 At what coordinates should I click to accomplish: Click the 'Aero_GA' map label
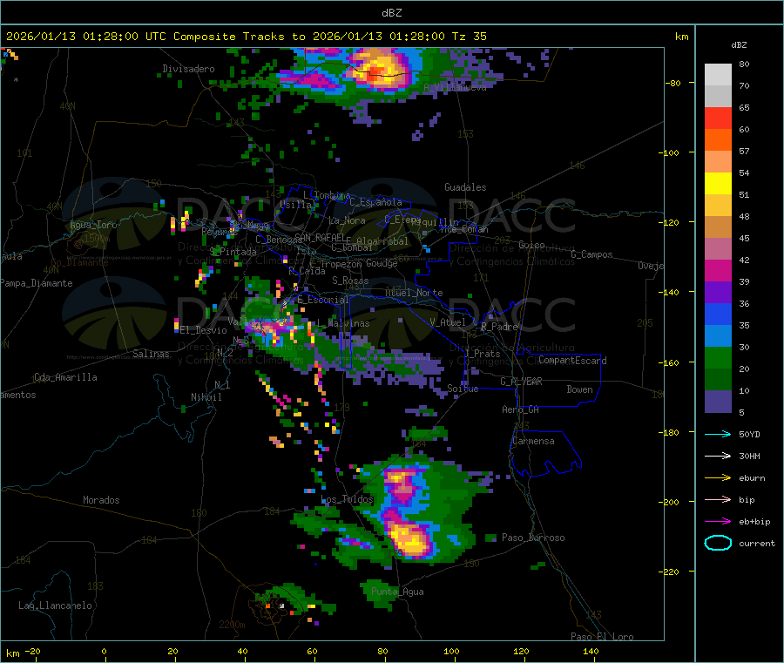(520, 409)
